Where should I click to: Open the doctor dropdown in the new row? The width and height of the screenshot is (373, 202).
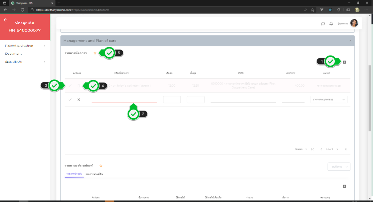(344, 99)
